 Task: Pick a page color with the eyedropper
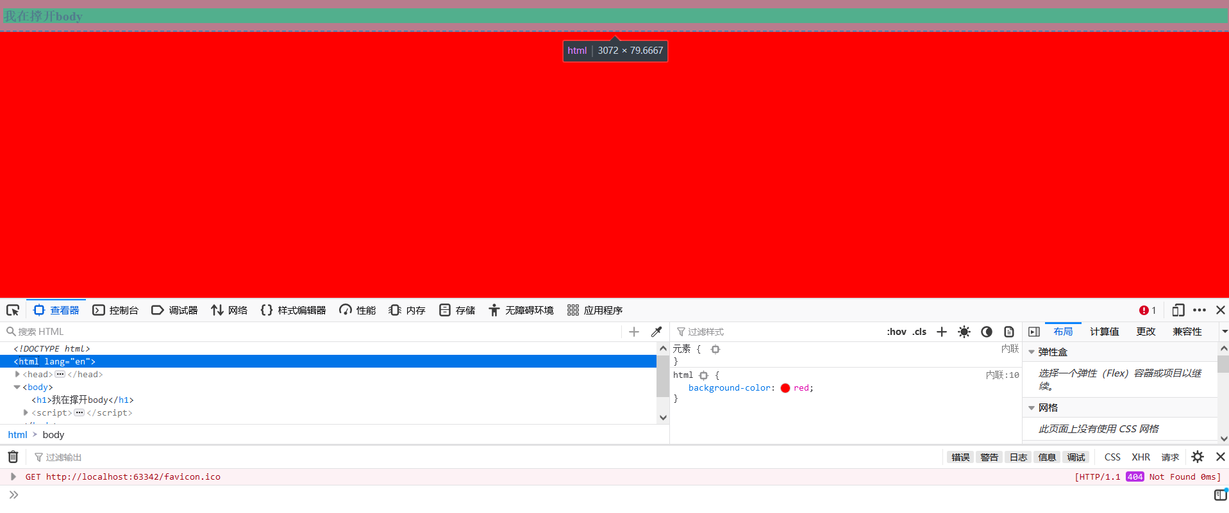point(656,332)
